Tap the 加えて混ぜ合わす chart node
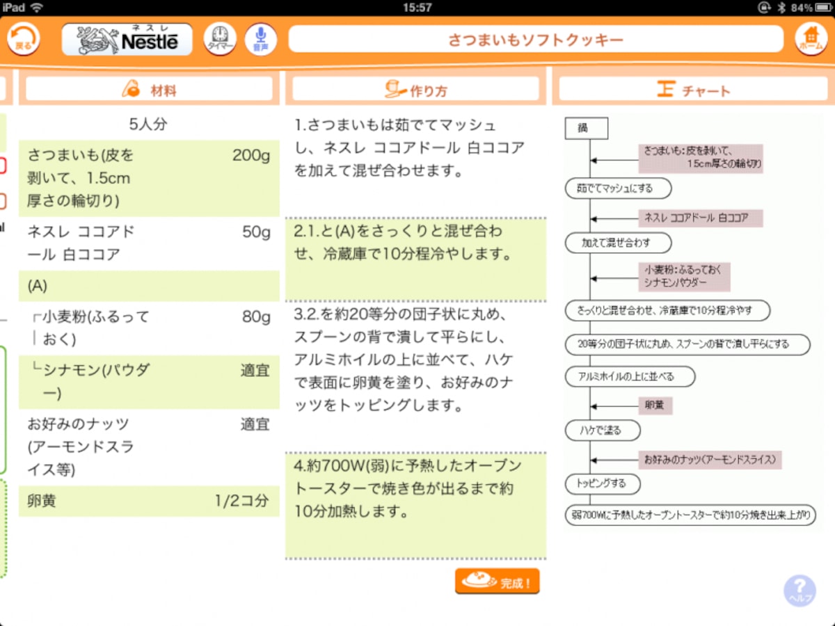The width and height of the screenshot is (835, 626). [619, 243]
